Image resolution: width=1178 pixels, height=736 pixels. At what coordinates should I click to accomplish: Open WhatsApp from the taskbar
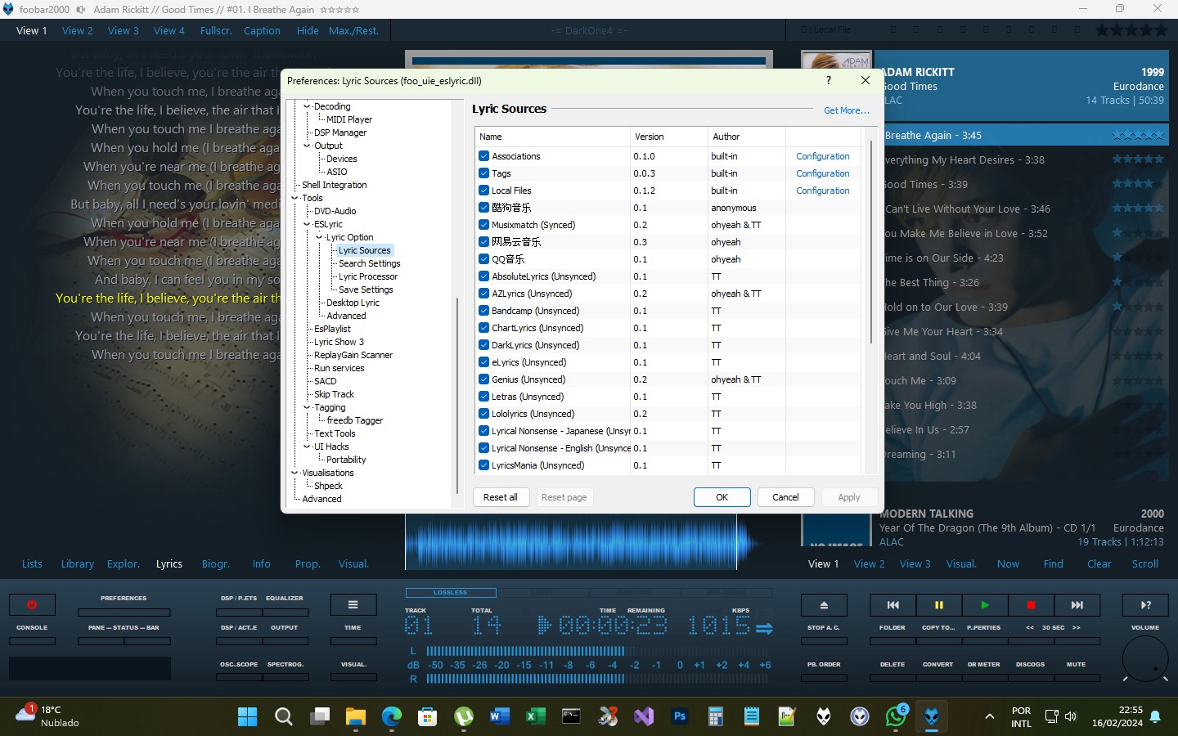[895, 717]
